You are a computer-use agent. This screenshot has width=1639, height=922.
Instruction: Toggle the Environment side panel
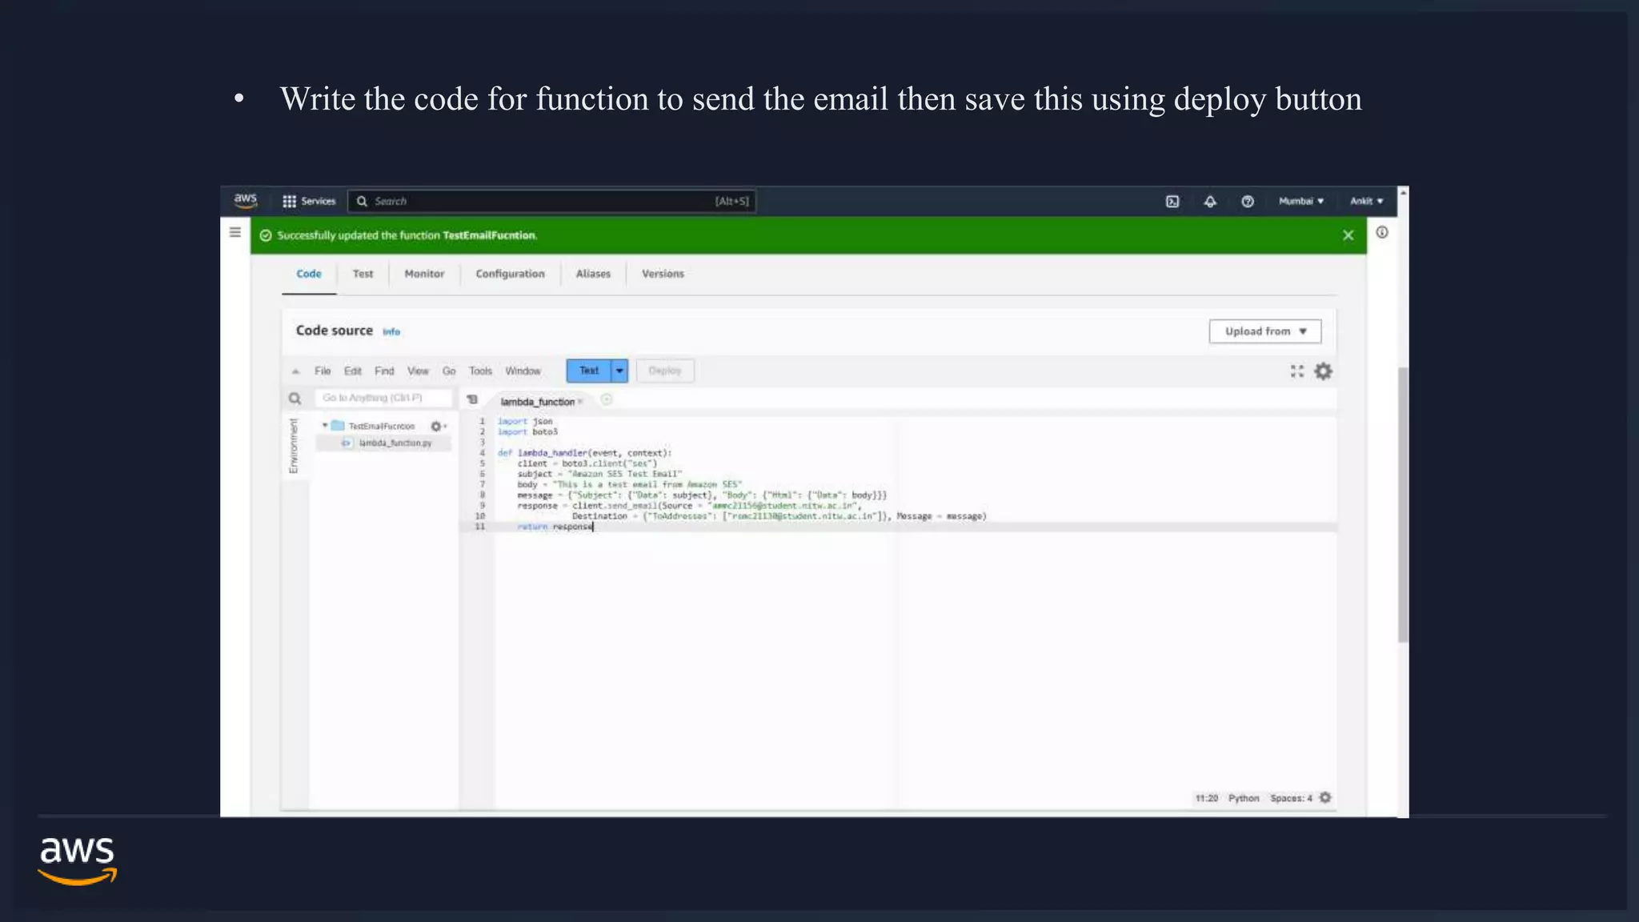click(x=294, y=446)
